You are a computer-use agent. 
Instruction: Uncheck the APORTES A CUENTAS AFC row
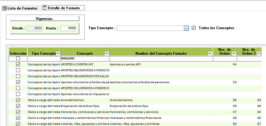pyautogui.click(x=18, y=64)
